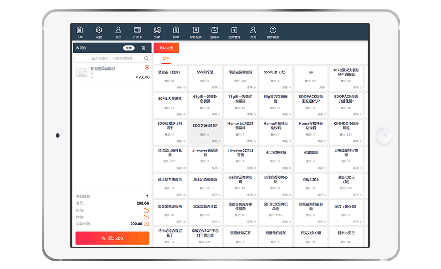Open the 财务报表 financial report
441x269 pixels.
196,32
